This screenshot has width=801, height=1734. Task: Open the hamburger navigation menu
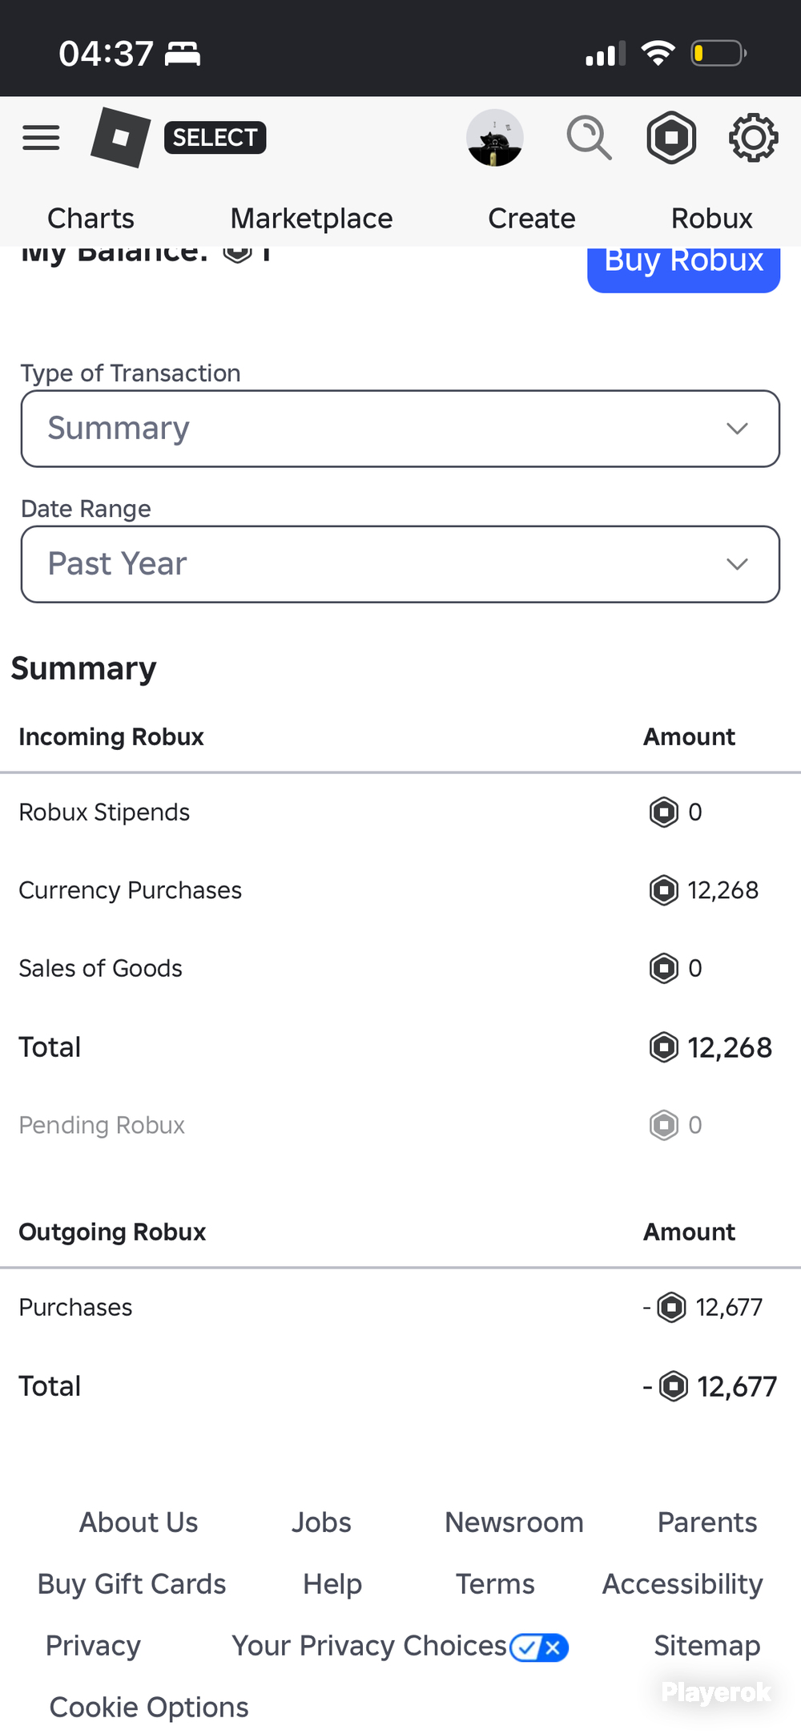pos(41,138)
